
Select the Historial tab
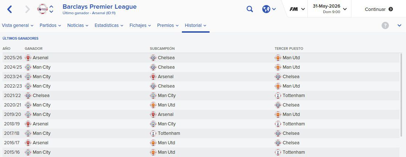195,25
